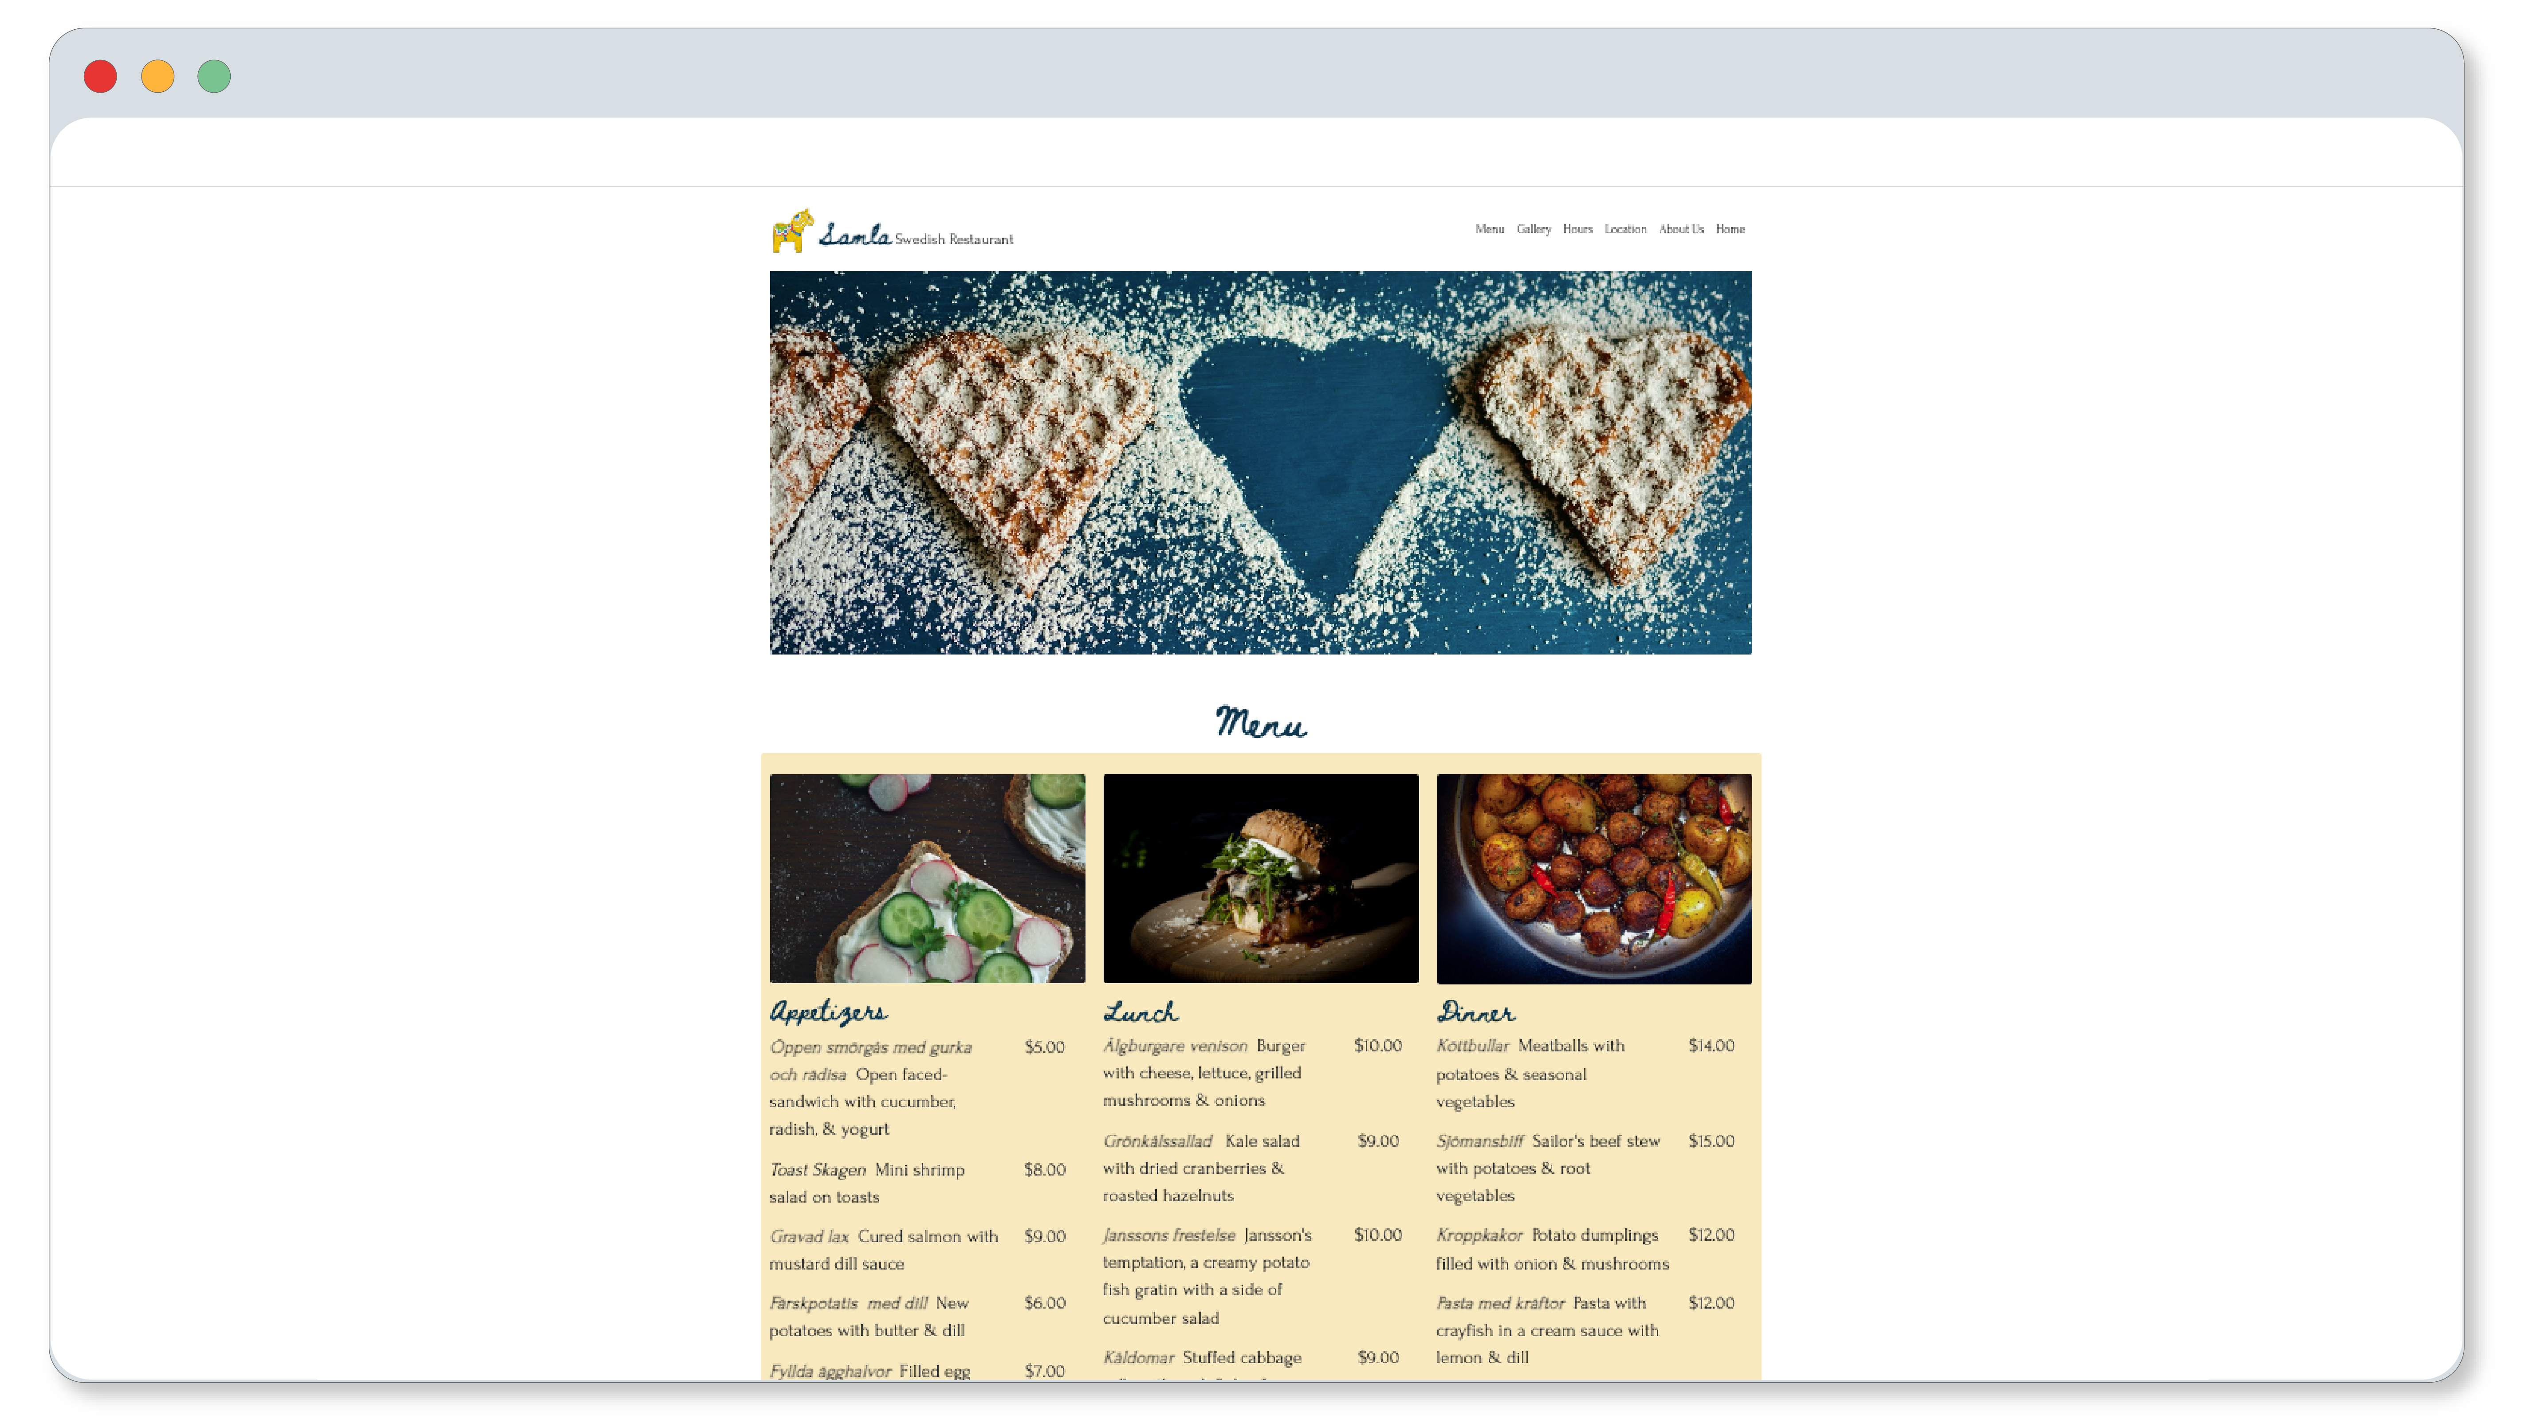
Task: Click the Menu section heading
Action: 1261,723
